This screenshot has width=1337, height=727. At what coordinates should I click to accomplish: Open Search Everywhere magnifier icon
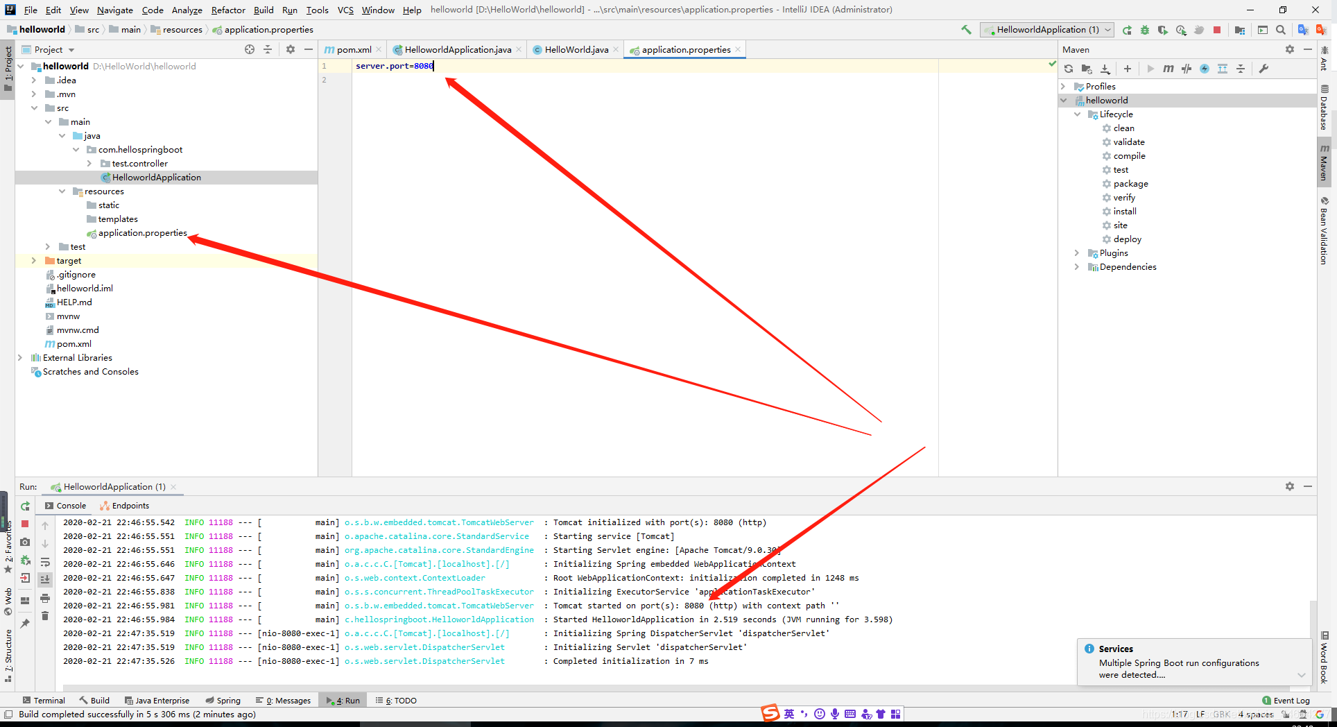(x=1281, y=30)
